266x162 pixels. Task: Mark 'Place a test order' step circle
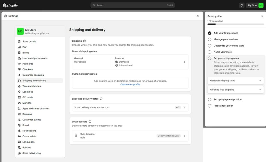click(x=210, y=106)
